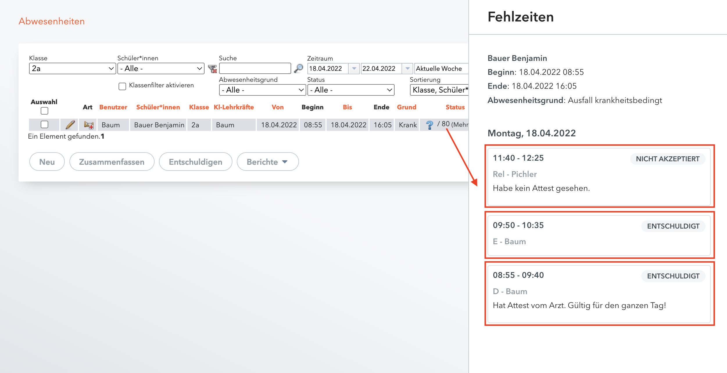The image size is (727, 373).
Task: Check the Bauer Benjamin row checkbox
Action: click(x=44, y=124)
